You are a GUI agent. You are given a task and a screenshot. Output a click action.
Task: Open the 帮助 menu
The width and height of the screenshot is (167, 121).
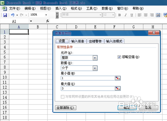point(138,8)
